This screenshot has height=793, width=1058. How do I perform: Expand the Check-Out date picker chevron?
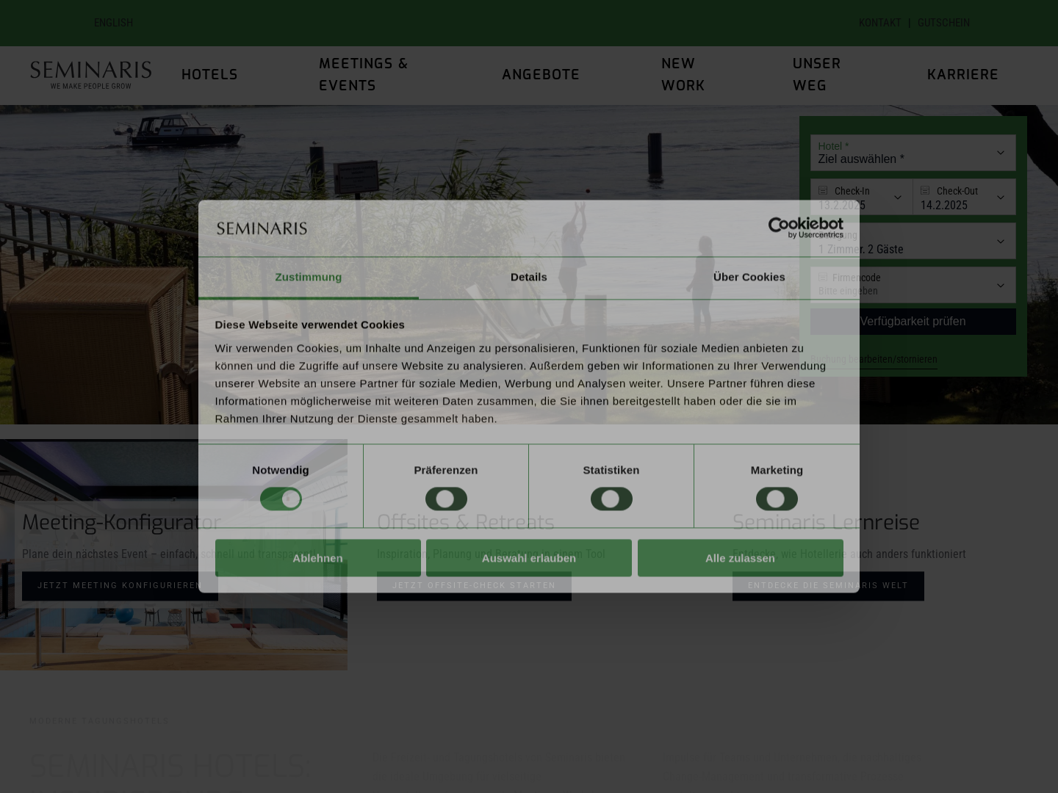(x=1000, y=197)
